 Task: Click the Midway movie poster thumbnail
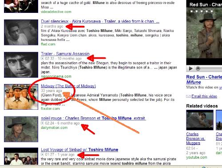(21, 97)
